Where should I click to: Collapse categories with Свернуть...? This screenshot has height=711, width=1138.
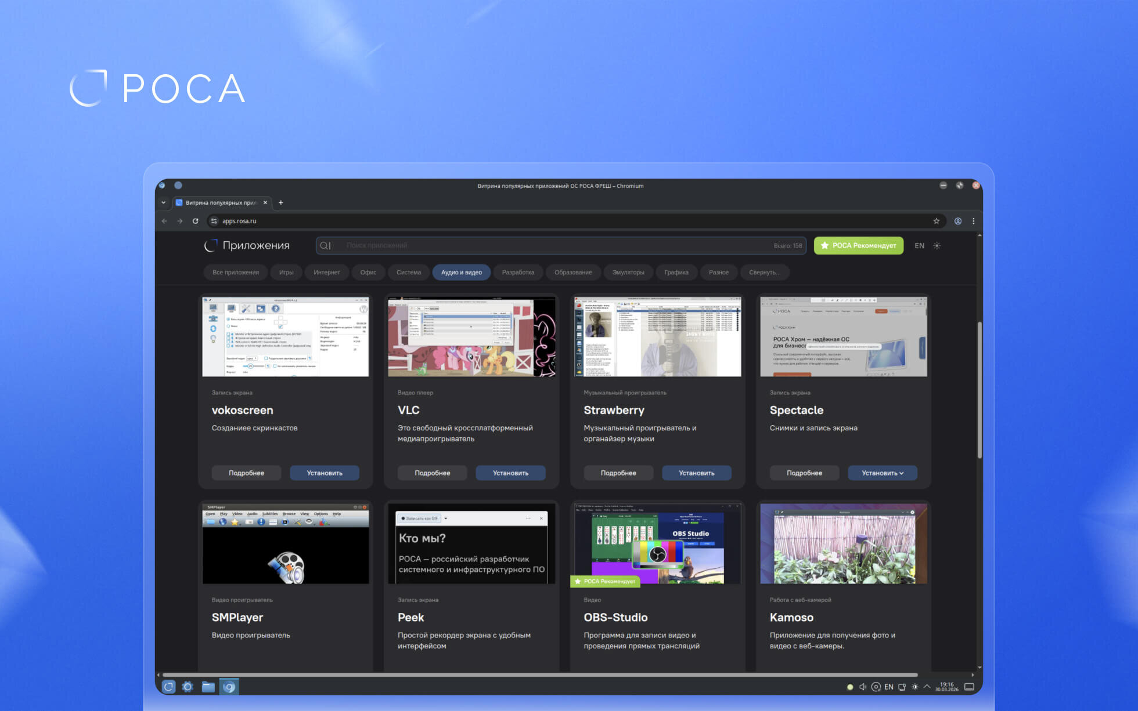(764, 273)
